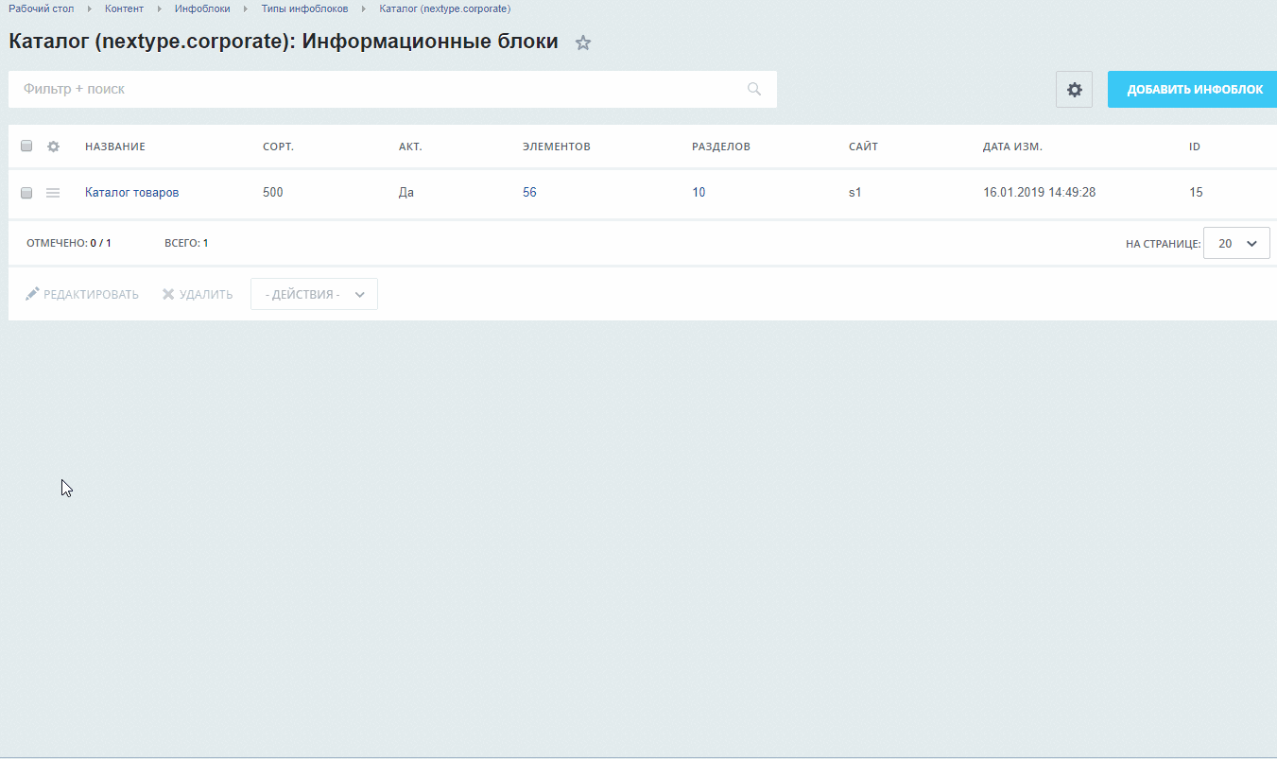Open Контент breadcrumb item

(124, 9)
